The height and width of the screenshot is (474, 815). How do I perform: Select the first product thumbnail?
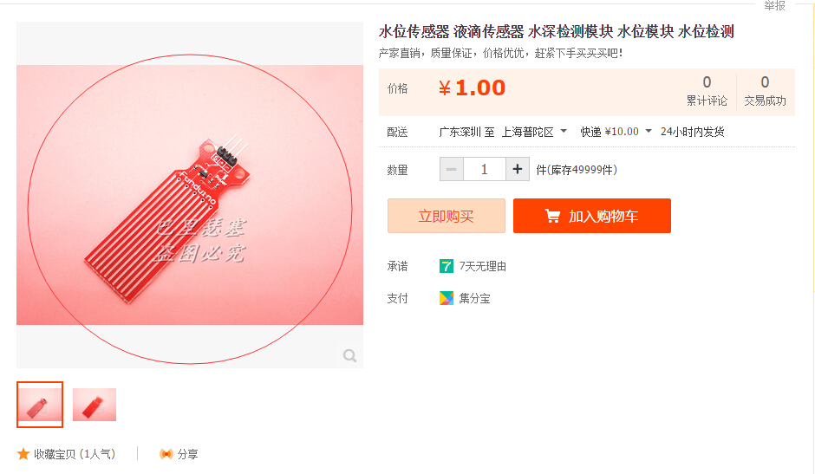(x=40, y=405)
